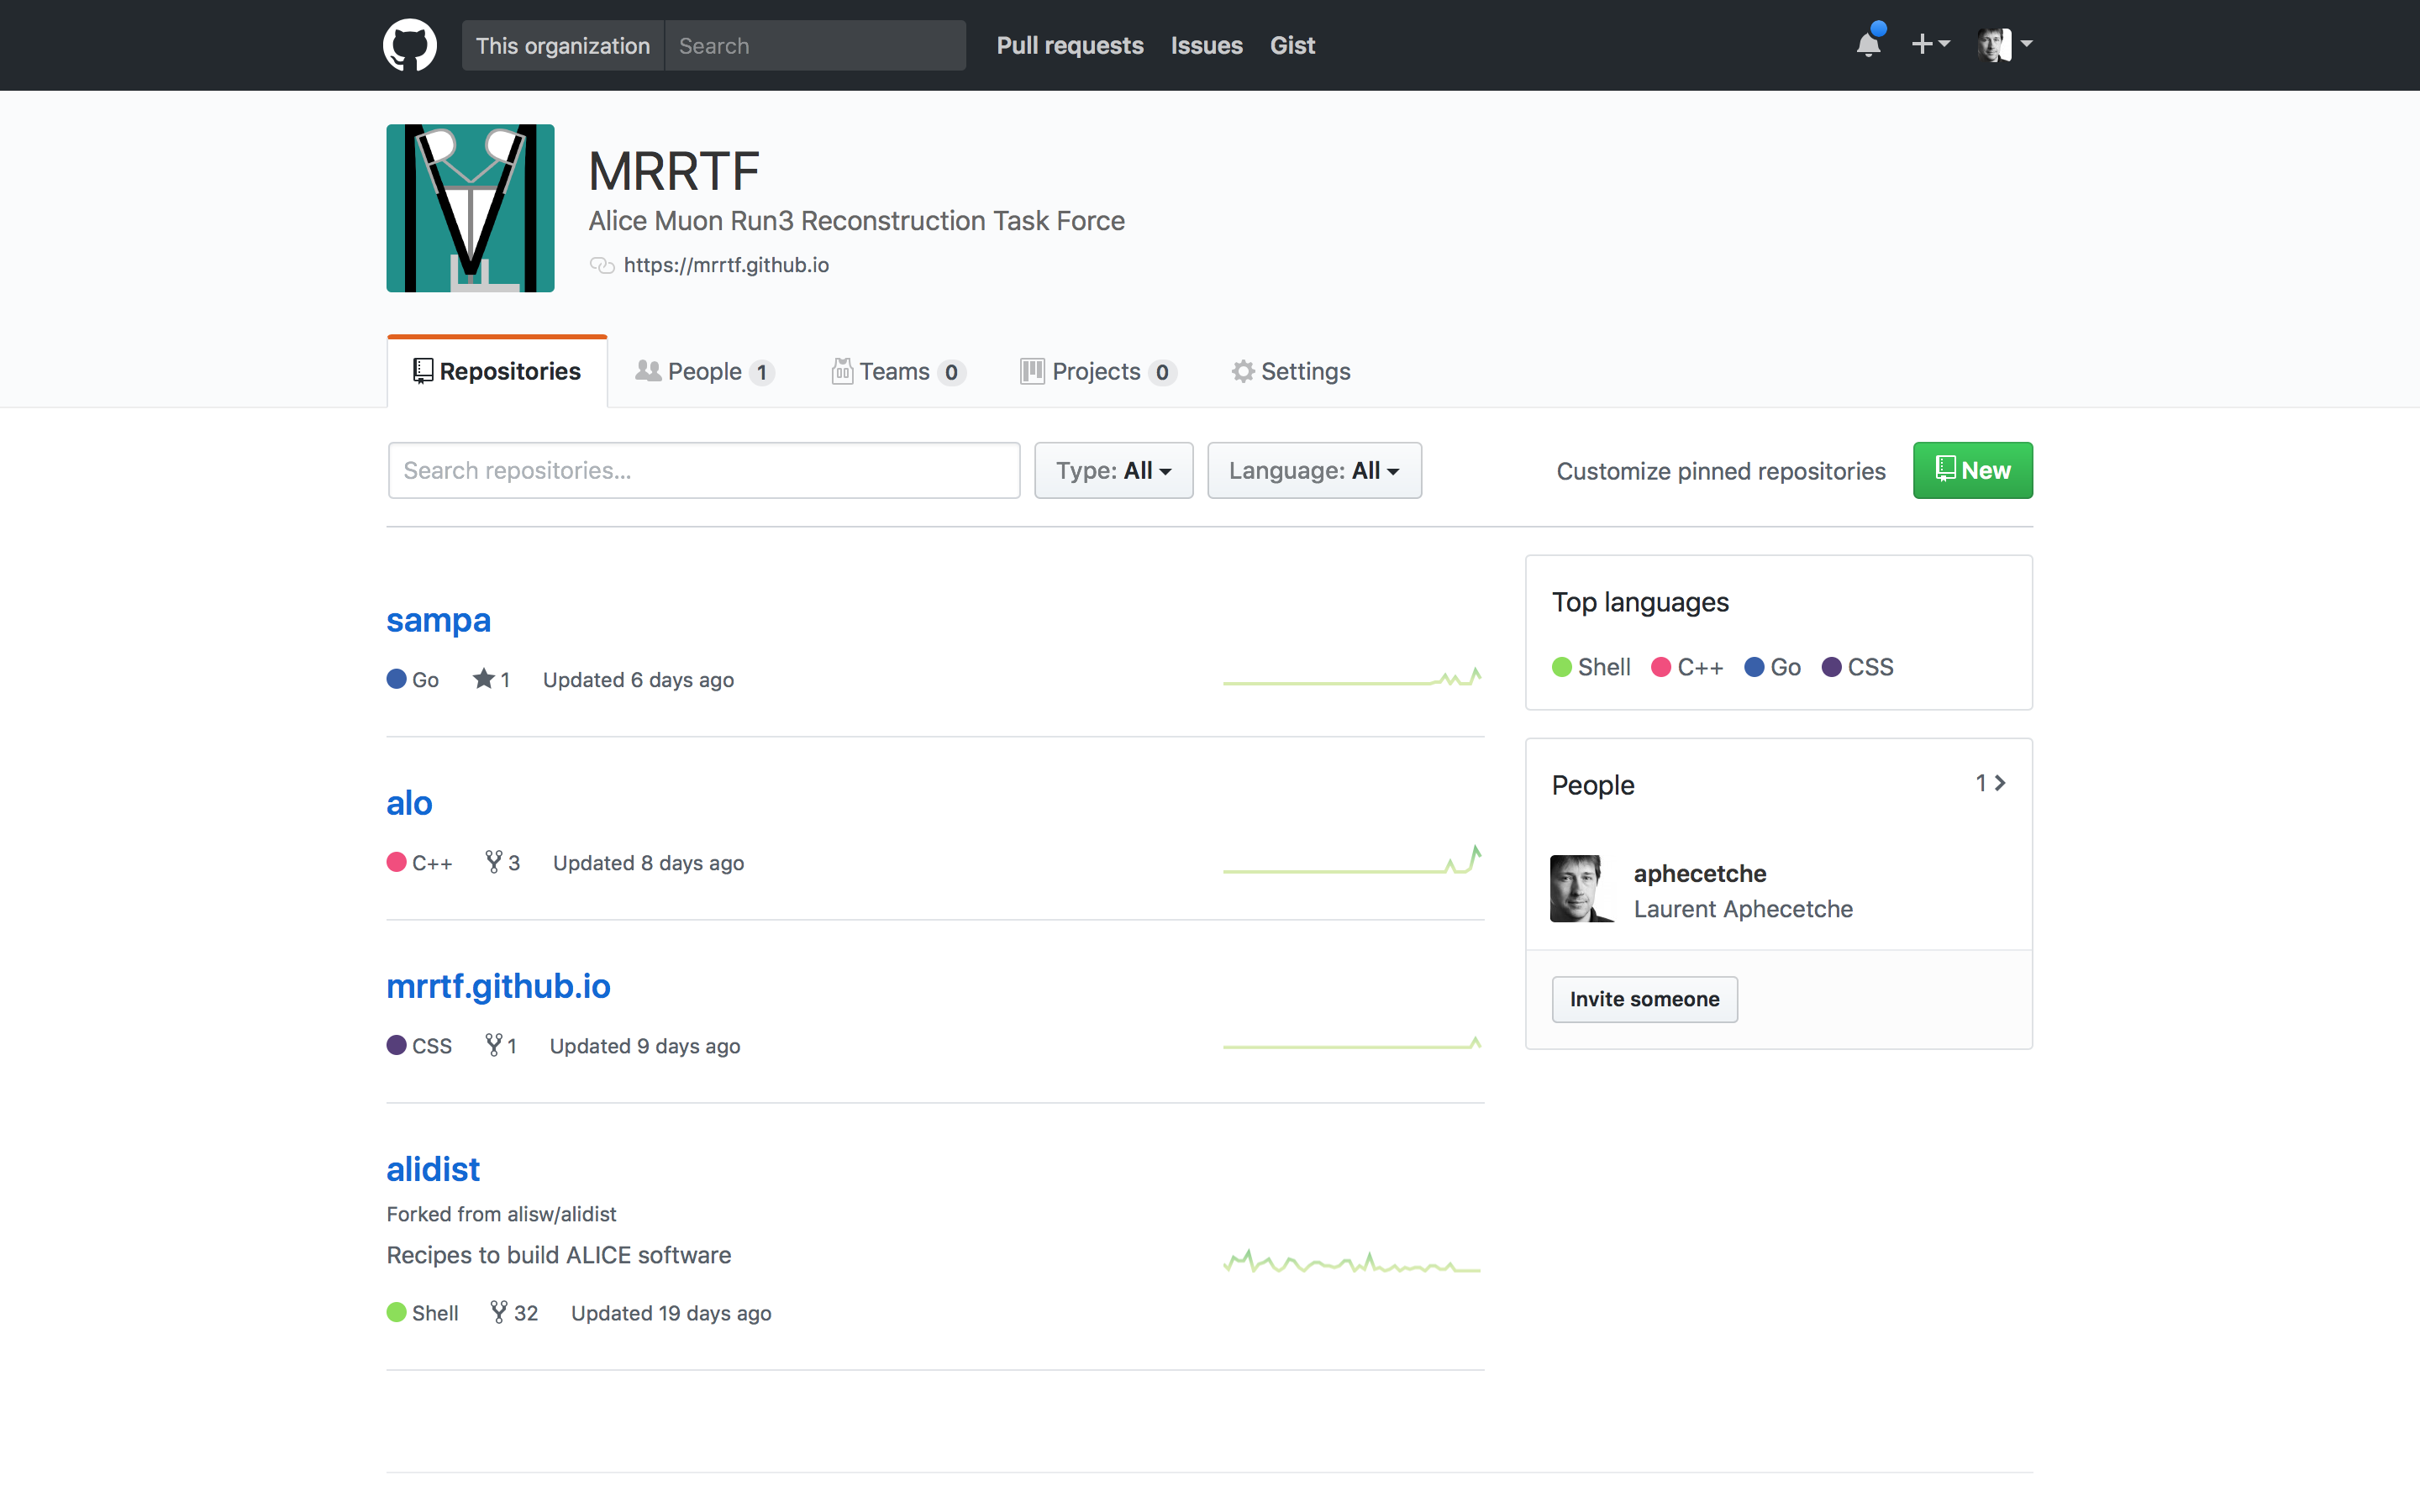
Task: Open the alidist repository
Action: click(x=433, y=1169)
